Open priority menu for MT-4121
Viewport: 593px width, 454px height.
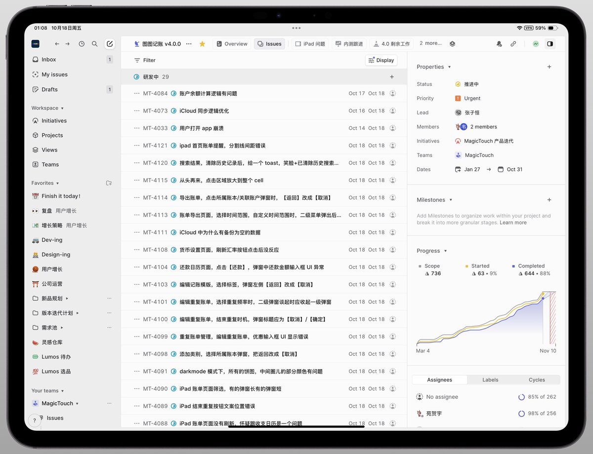[137, 146]
